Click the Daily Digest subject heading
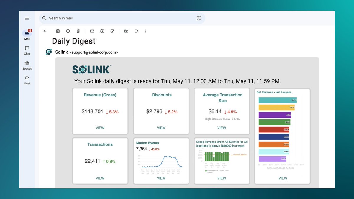This screenshot has height=199, width=354. [x=74, y=41]
